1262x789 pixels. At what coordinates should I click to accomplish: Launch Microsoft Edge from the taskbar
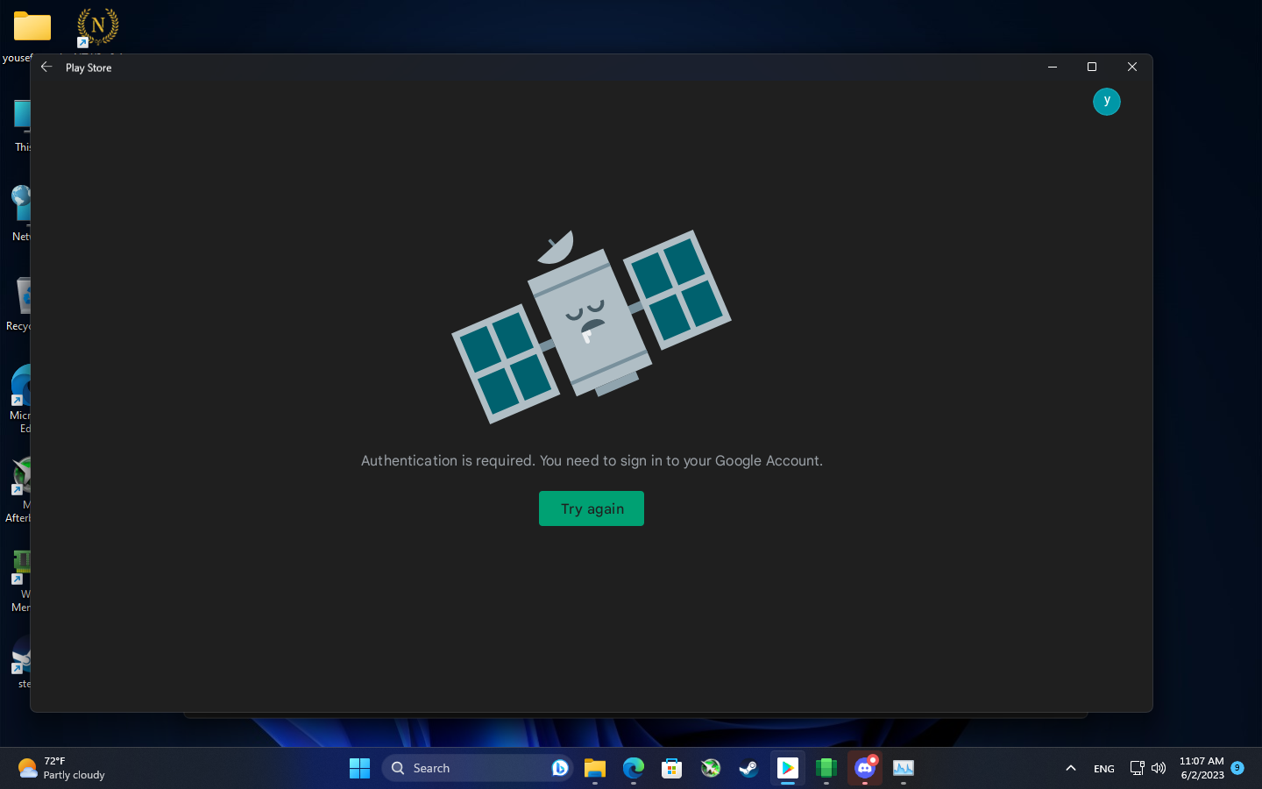633,768
